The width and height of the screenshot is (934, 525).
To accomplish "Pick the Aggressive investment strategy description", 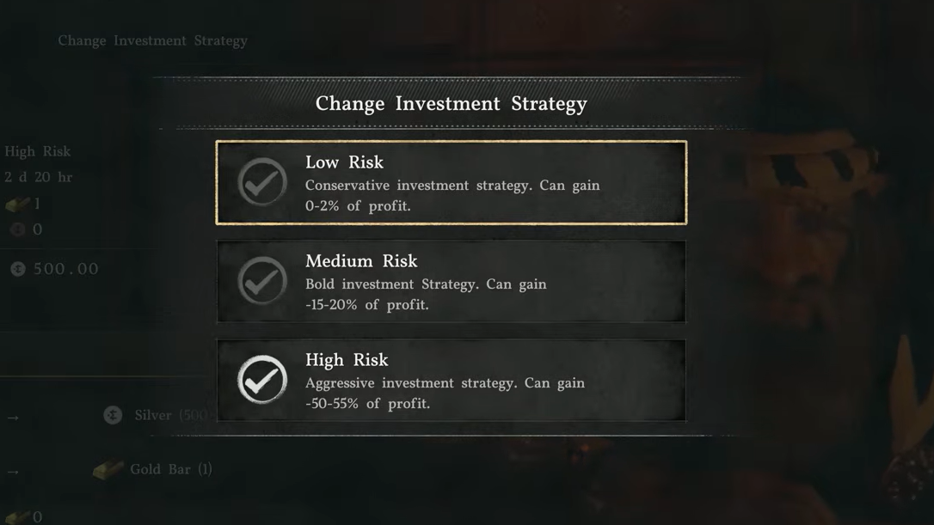I will [x=445, y=394].
